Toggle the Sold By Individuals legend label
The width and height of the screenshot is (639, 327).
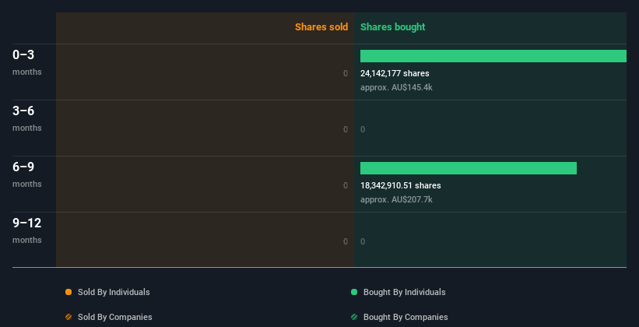pos(114,292)
